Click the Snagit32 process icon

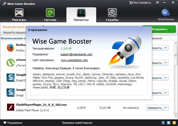(x=11, y=93)
